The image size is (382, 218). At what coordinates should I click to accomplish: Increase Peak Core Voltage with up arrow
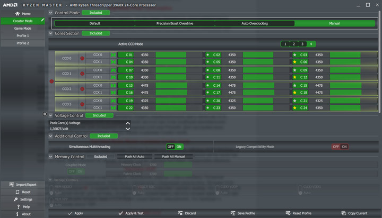pos(127,123)
